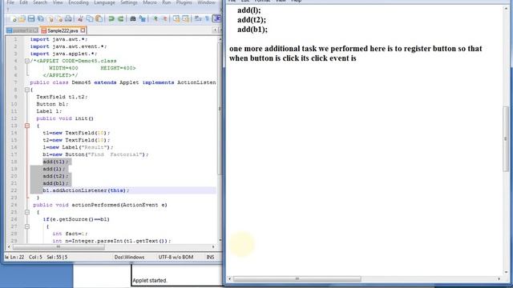Collapse the actionPerformed fold on line 25
The image size is (513, 288).
tap(27, 212)
